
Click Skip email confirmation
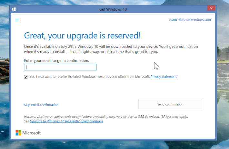click(x=41, y=105)
